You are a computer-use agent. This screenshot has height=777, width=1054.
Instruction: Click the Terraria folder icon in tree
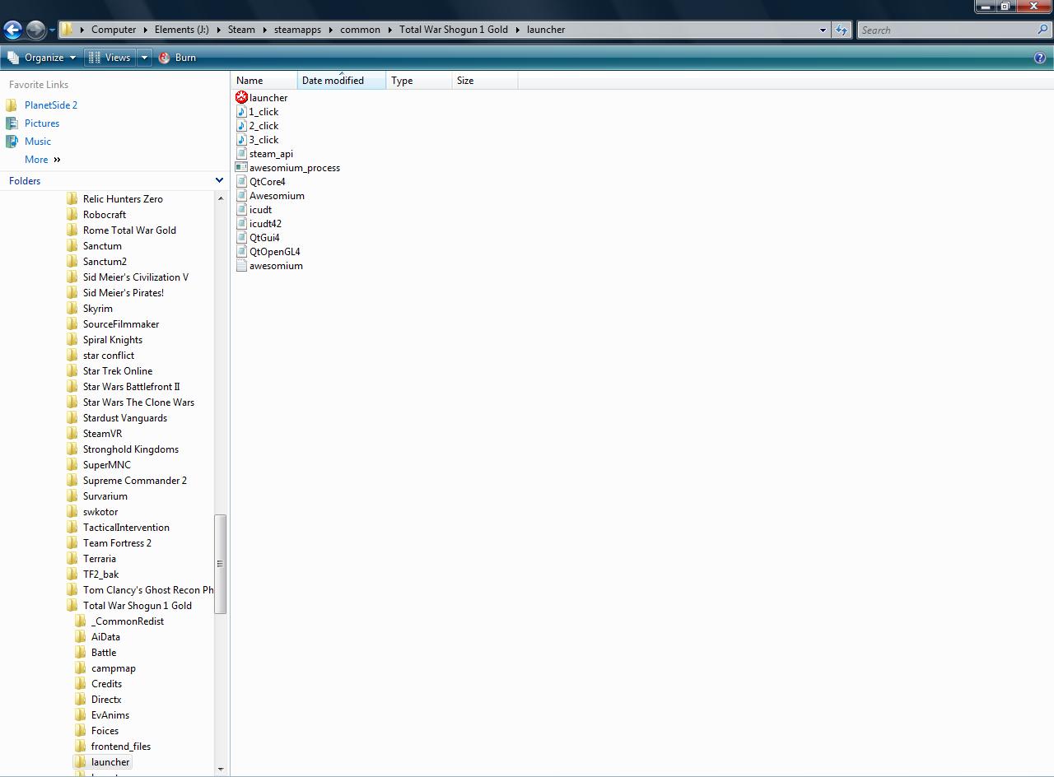(x=72, y=559)
